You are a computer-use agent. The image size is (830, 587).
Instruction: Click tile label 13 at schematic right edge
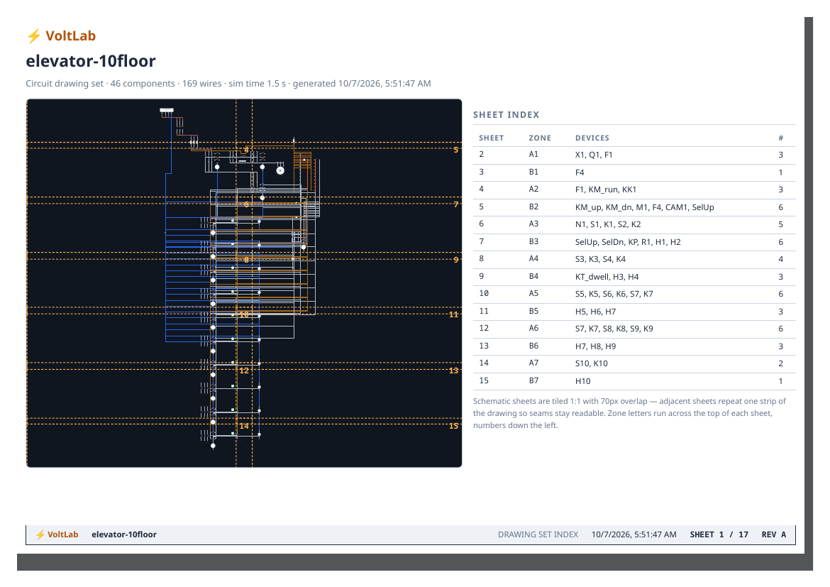point(453,371)
